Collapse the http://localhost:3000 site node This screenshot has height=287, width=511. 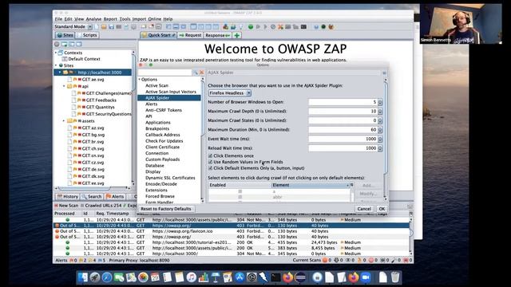coord(60,73)
